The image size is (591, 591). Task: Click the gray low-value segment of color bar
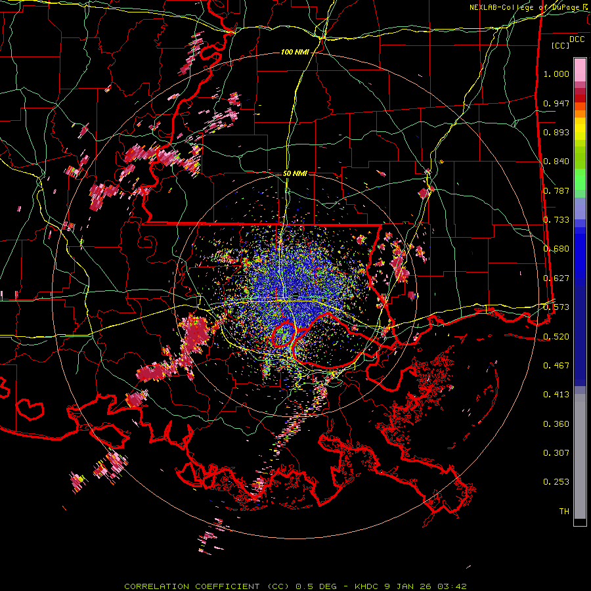pos(580,456)
